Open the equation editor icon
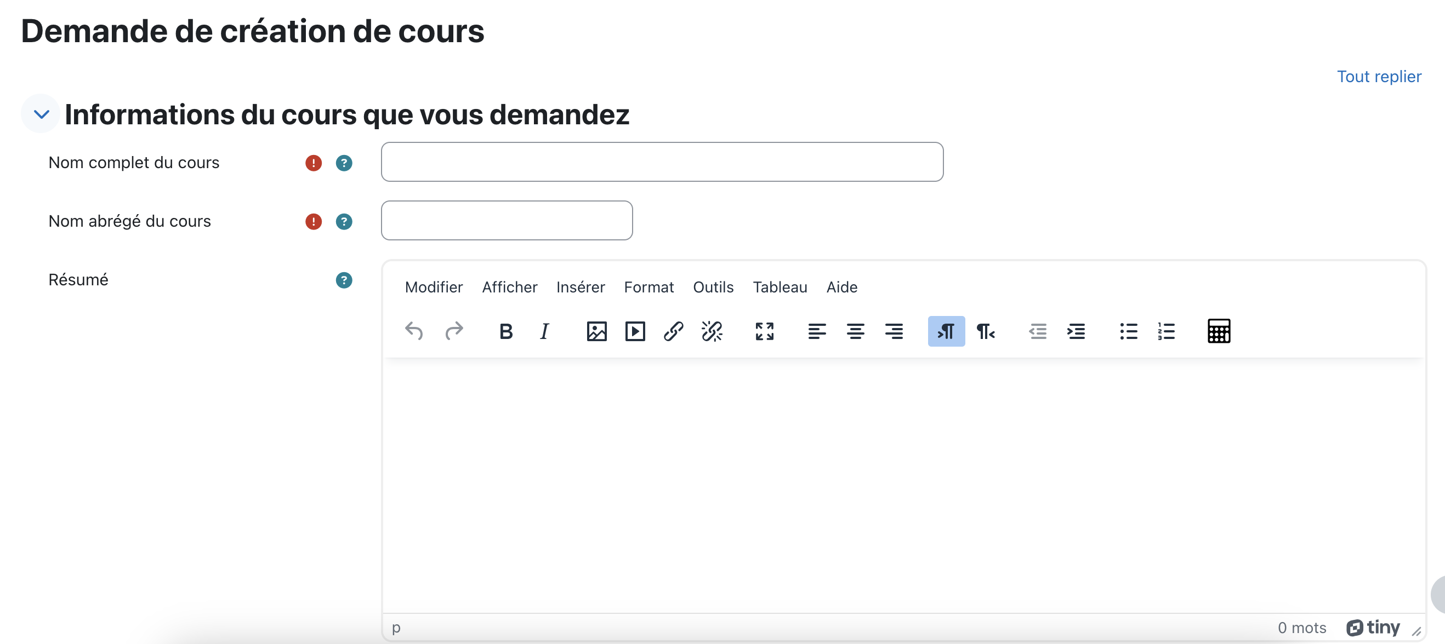This screenshot has height=644, width=1445. point(1219,331)
